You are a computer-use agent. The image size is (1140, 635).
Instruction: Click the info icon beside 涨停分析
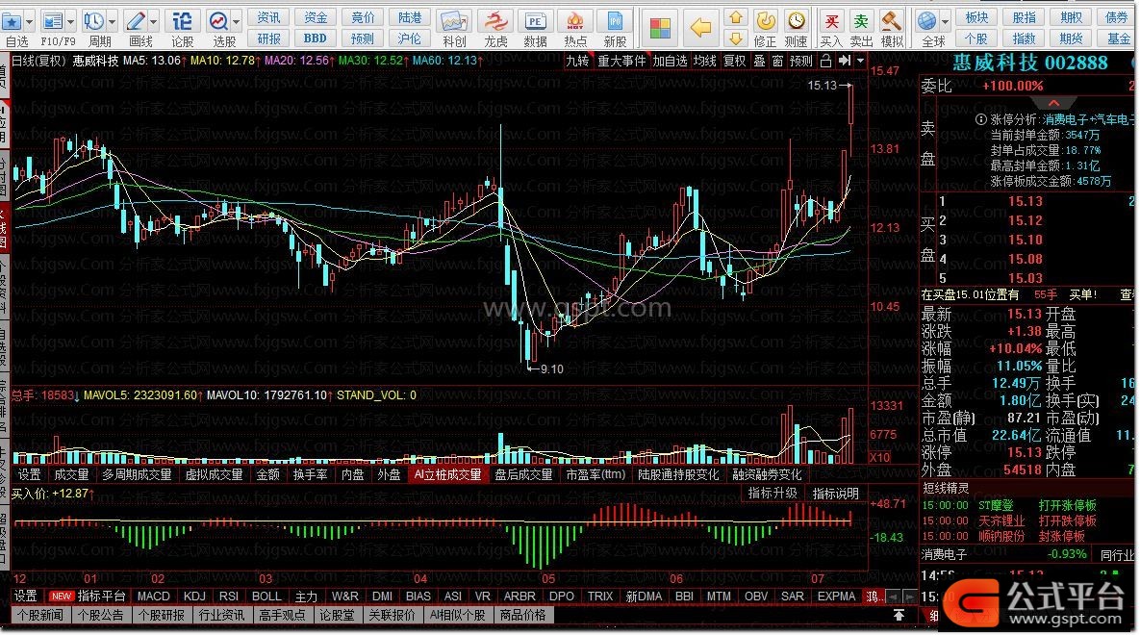coord(980,119)
